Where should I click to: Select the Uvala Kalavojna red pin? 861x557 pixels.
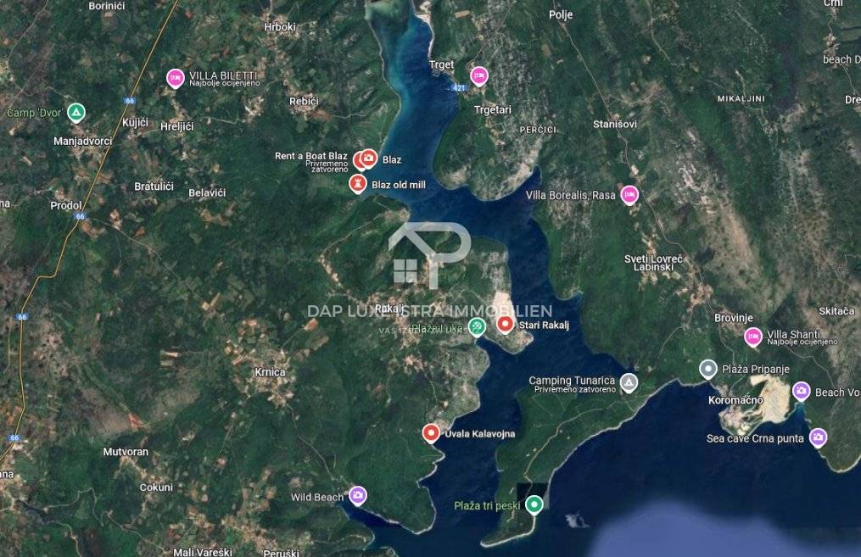coord(431,433)
